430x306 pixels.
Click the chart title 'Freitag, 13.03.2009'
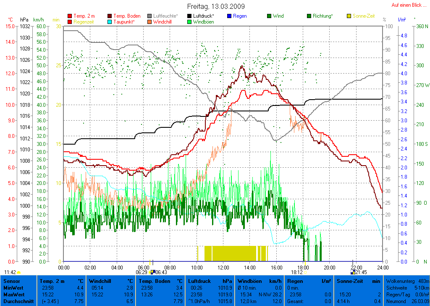pyautogui.click(x=215, y=7)
